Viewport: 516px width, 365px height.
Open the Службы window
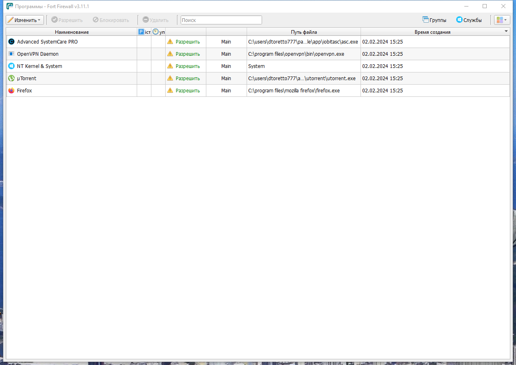click(469, 20)
